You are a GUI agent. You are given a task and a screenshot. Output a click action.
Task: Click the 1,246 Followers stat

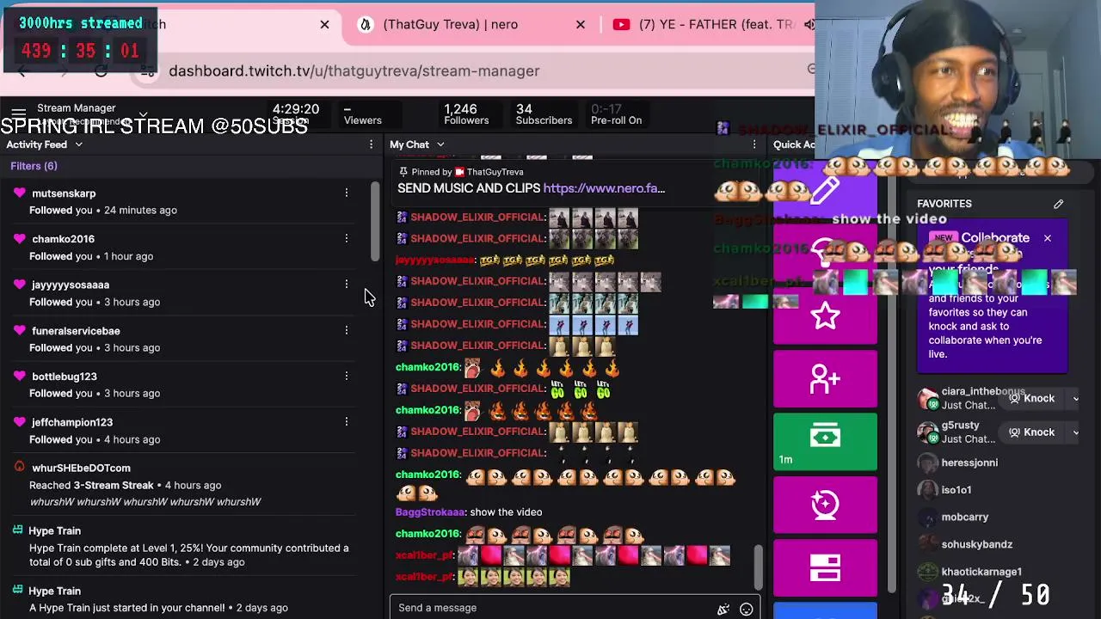[466, 114]
